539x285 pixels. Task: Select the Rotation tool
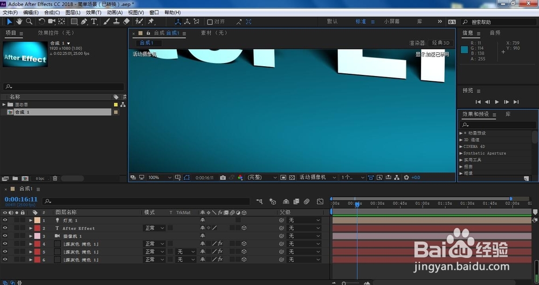(x=42, y=22)
